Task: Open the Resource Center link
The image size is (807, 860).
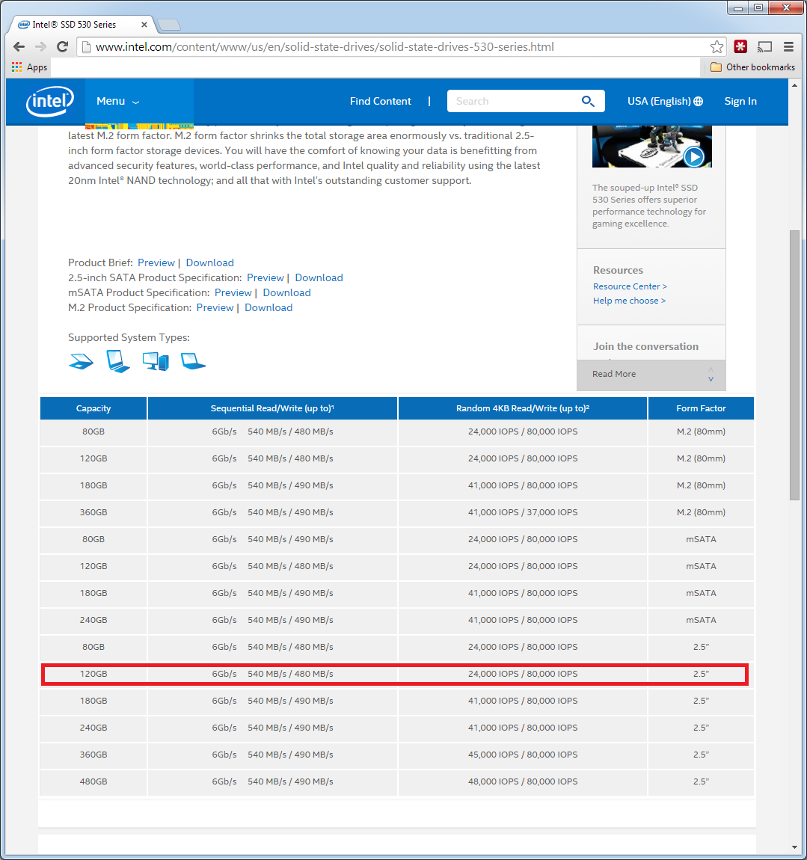Action: pos(630,286)
